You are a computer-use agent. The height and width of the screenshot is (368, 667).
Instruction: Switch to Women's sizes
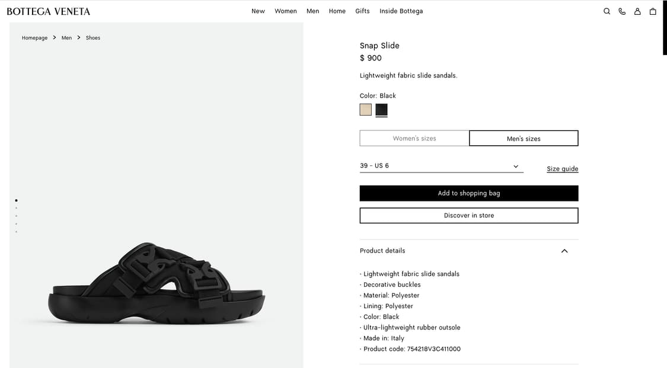tap(414, 138)
